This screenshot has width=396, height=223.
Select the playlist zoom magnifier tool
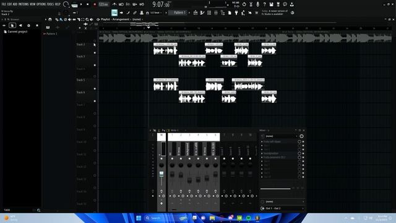tap(87, 19)
